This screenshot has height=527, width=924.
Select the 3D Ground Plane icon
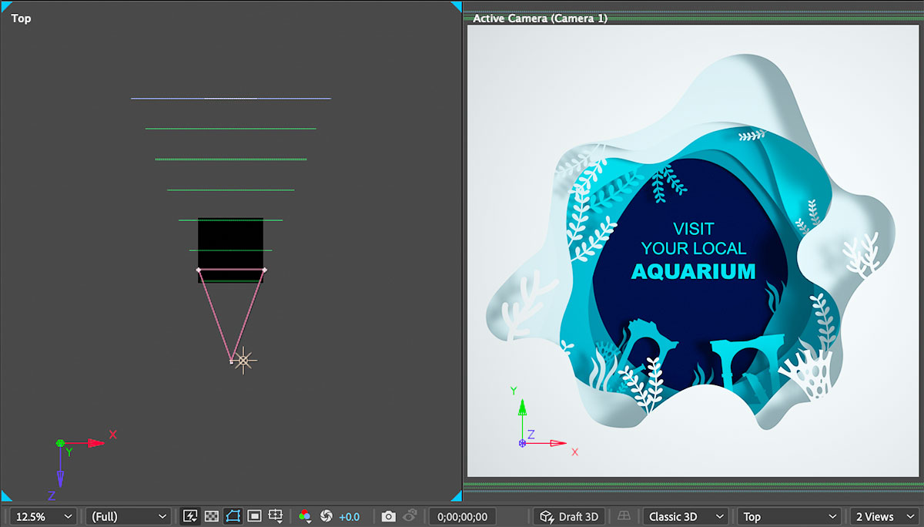pyautogui.click(x=624, y=516)
